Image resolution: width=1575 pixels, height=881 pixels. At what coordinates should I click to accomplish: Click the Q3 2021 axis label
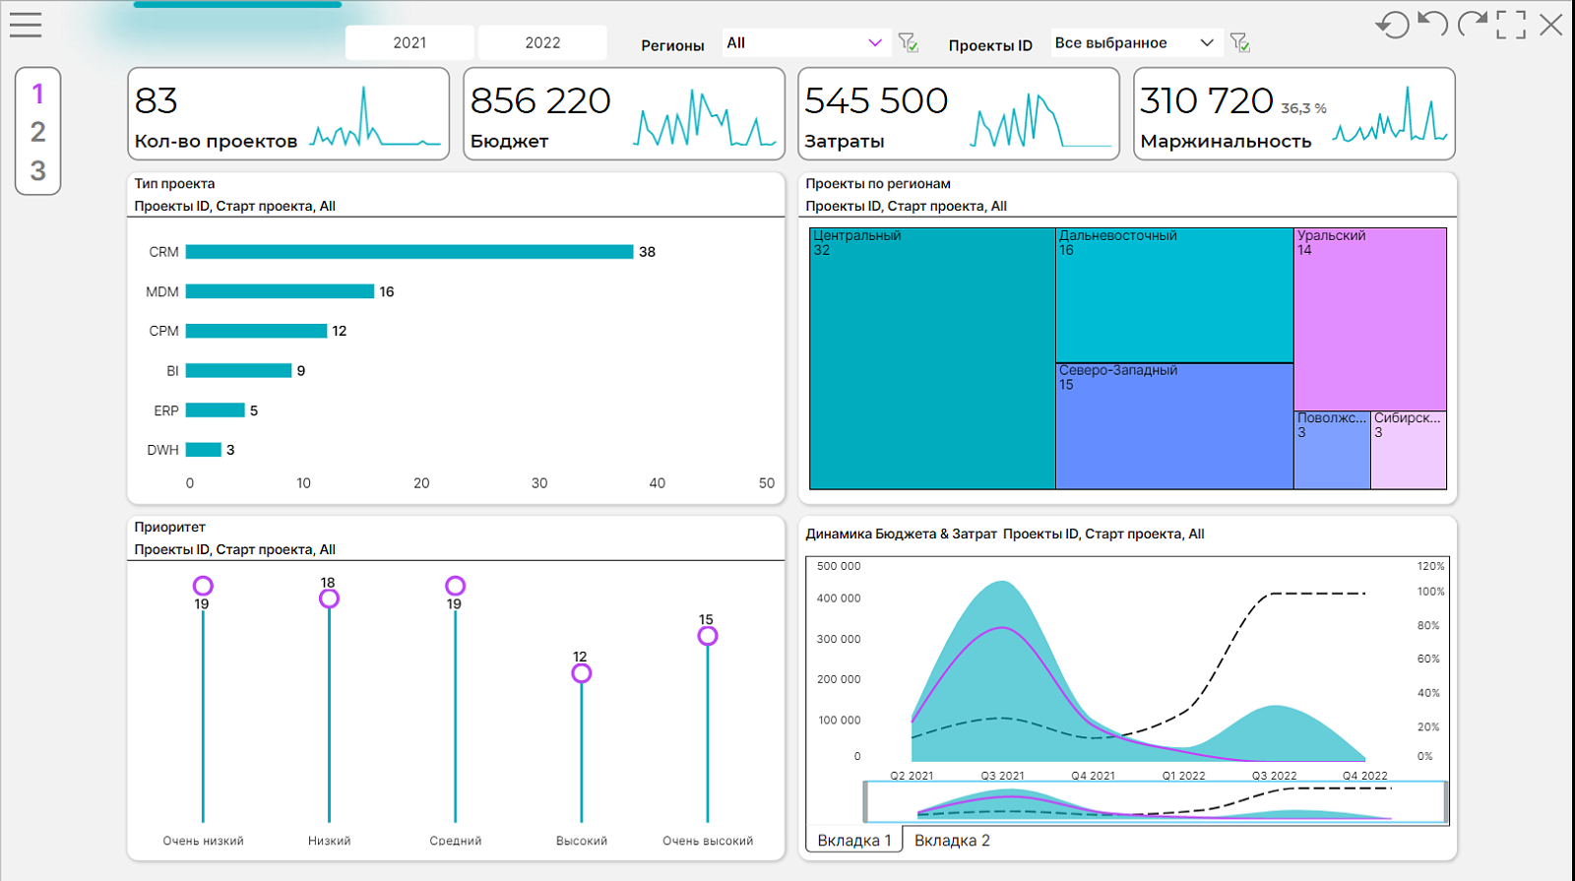(x=1002, y=776)
